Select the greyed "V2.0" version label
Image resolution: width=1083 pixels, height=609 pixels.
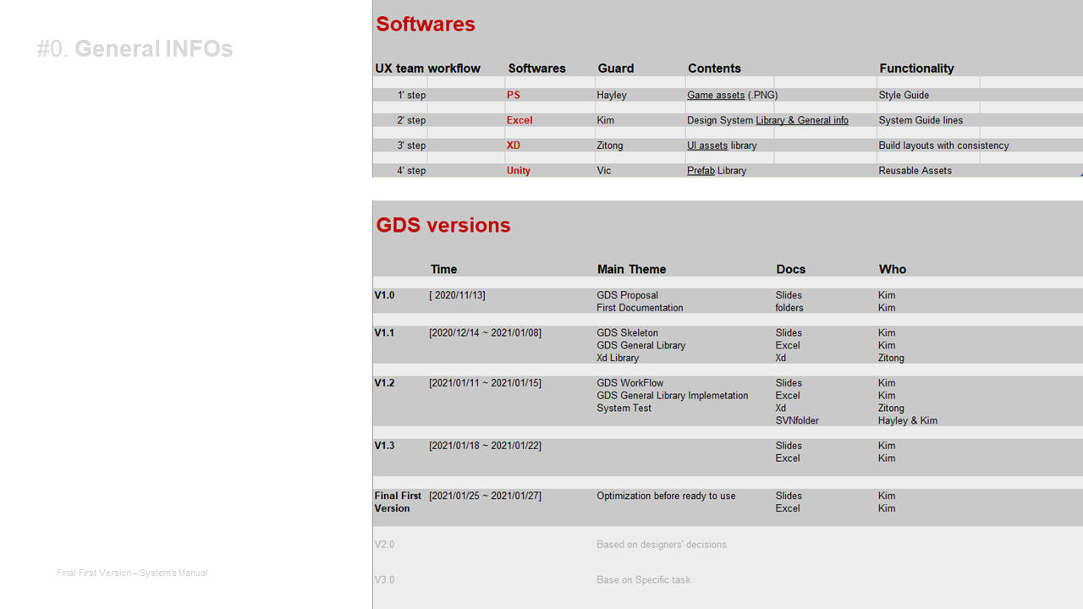click(x=384, y=545)
